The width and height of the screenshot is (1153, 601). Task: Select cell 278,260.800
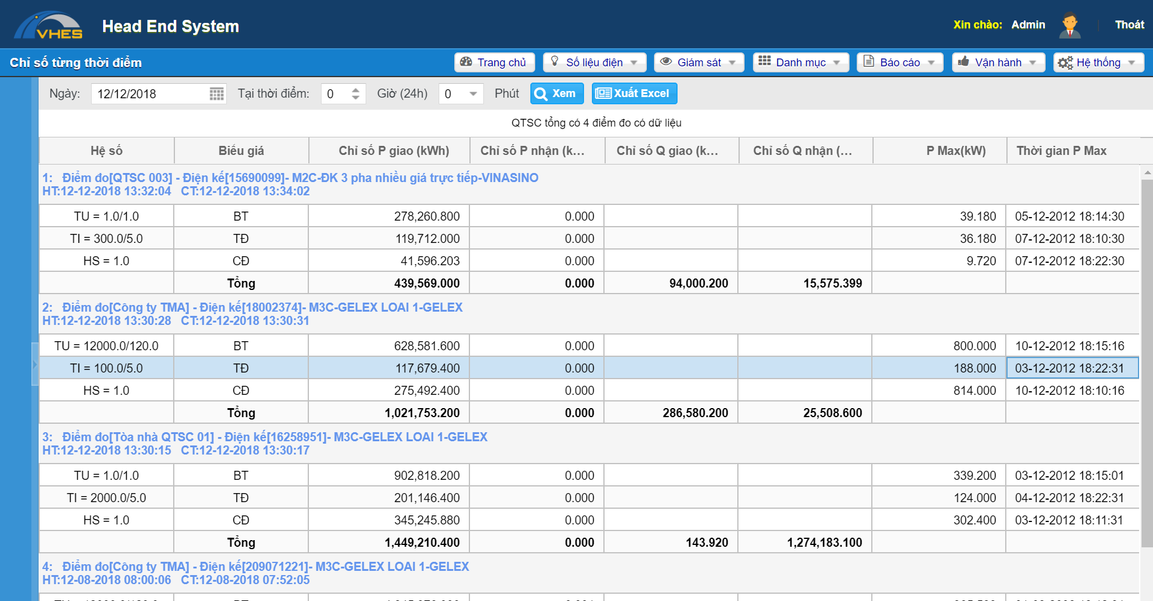(389, 216)
